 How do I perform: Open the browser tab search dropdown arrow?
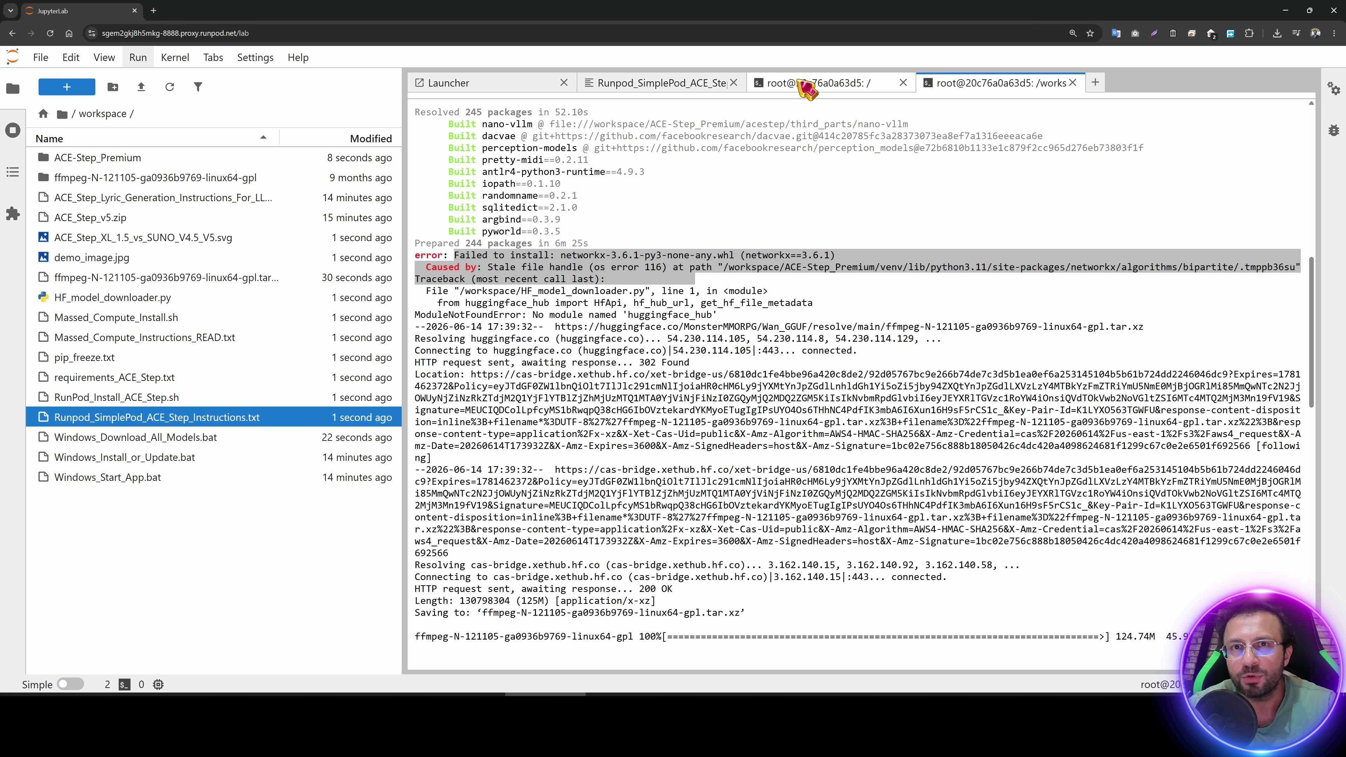pos(11,11)
